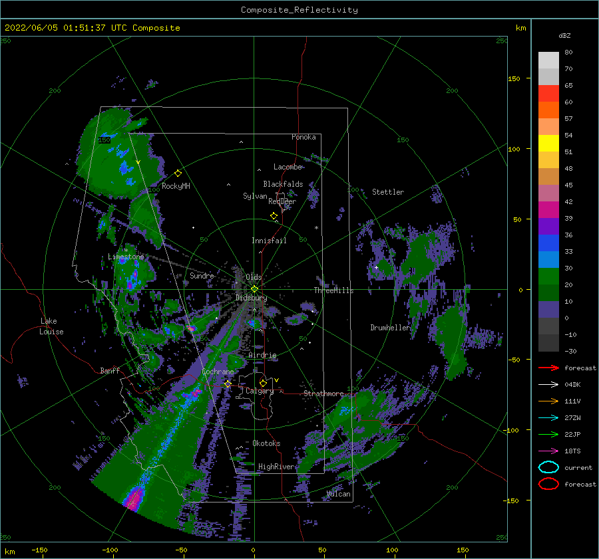Select the magenta 42 dBZ swatch
This screenshot has width=599, height=559.
[548, 209]
